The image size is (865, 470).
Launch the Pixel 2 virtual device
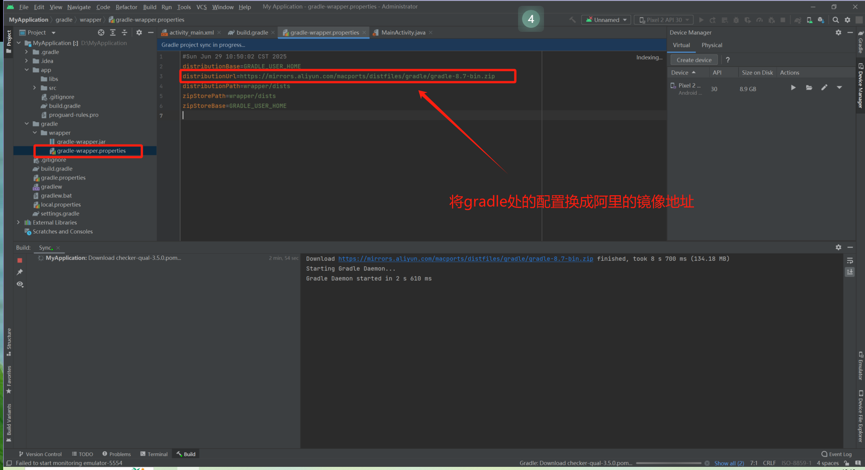click(x=793, y=88)
